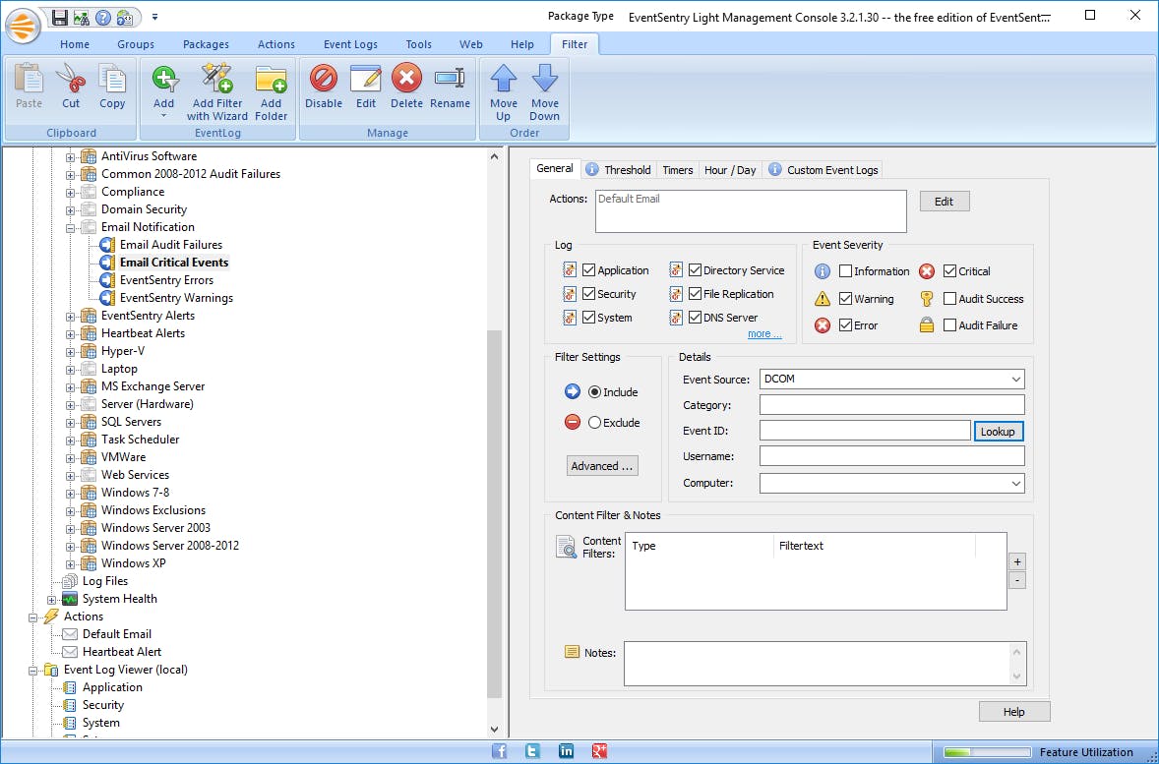Enable the Audit Failure checkbox
This screenshot has width=1159, height=764.
pyautogui.click(x=949, y=325)
